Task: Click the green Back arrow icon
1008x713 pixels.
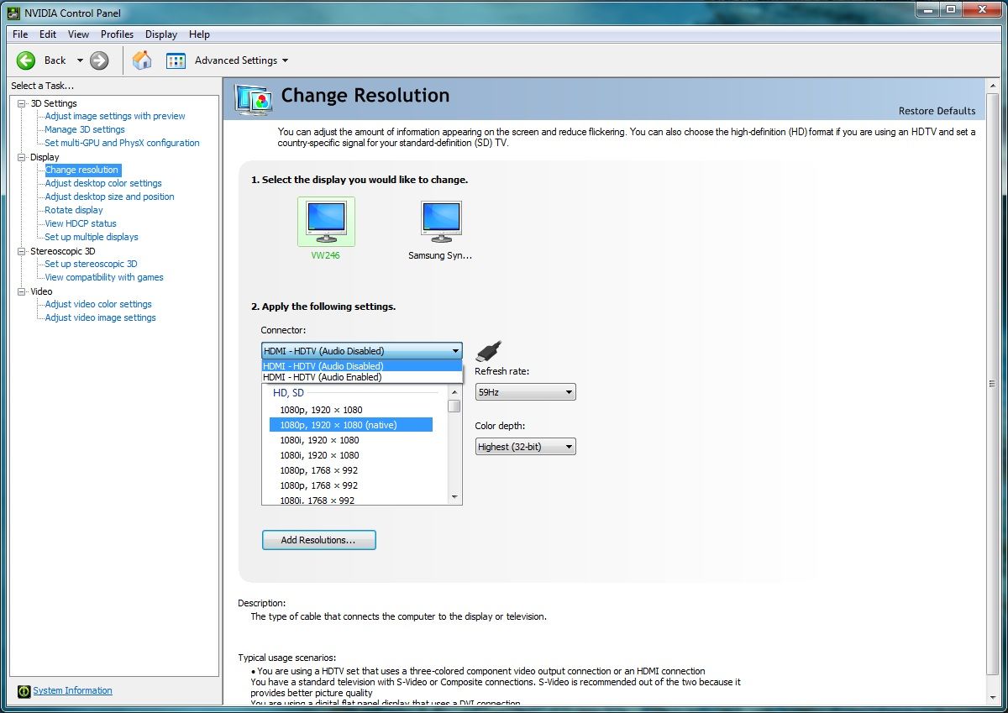Action: point(26,60)
